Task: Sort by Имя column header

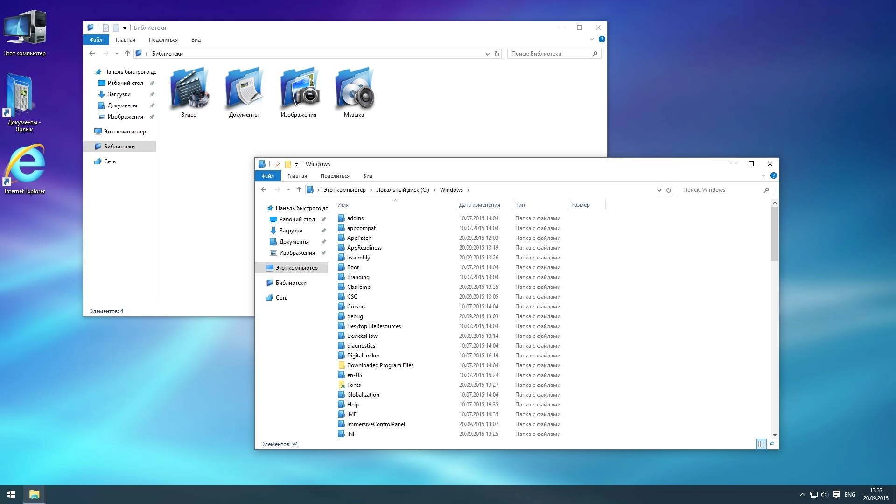Action: tap(395, 205)
